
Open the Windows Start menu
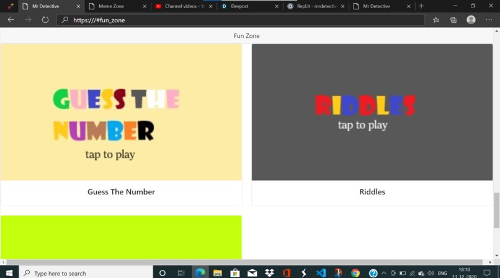click(x=9, y=273)
